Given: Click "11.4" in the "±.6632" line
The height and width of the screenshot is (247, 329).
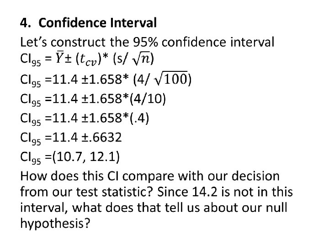Looking at the screenshot, I should 65,138.
